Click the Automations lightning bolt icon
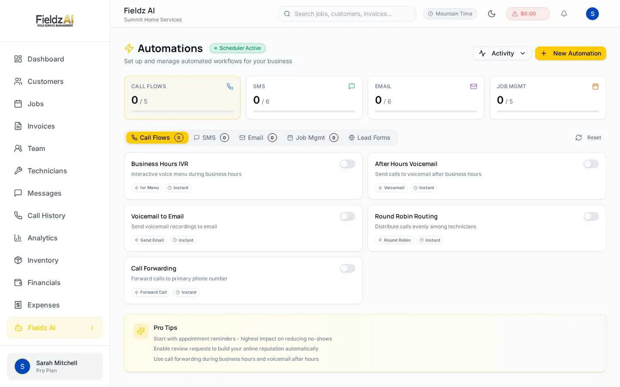The width and height of the screenshot is (620, 387). pos(129,48)
